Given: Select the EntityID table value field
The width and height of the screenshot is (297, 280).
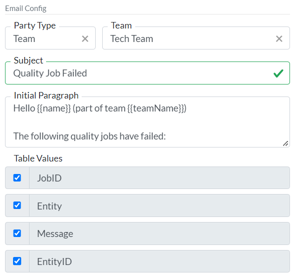Looking at the screenshot, I should [x=159, y=261].
